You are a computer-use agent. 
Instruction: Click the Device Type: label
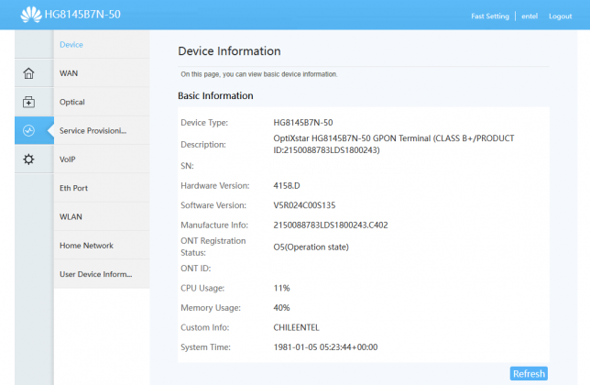tap(204, 123)
